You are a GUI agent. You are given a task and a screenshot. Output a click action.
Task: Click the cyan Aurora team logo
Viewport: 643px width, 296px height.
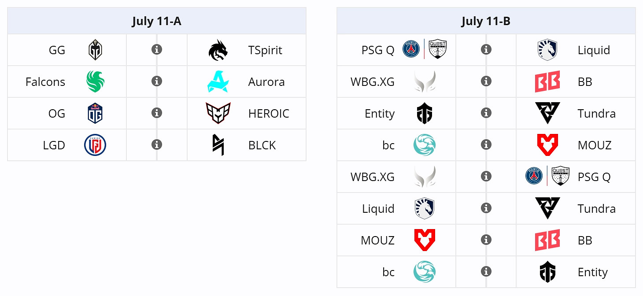pyautogui.click(x=218, y=81)
